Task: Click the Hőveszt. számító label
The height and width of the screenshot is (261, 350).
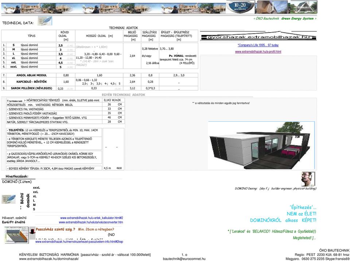Action: click(14, 218)
